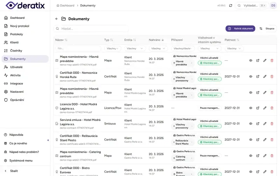Image resolution: width=280 pixels, height=176 pixels.
Task: Click the refresh icon in top bar
Action: (x=231, y=6)
